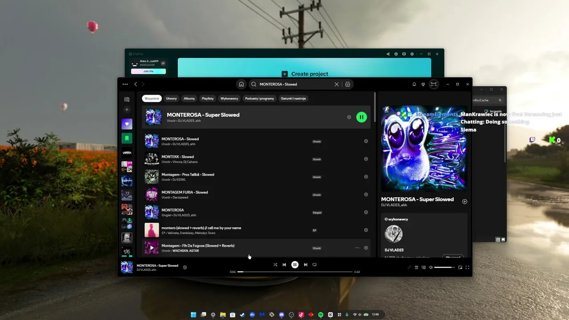Open the now-playing cover in the player bar
The width and height of the screenshot is (569, 320).
127,267
